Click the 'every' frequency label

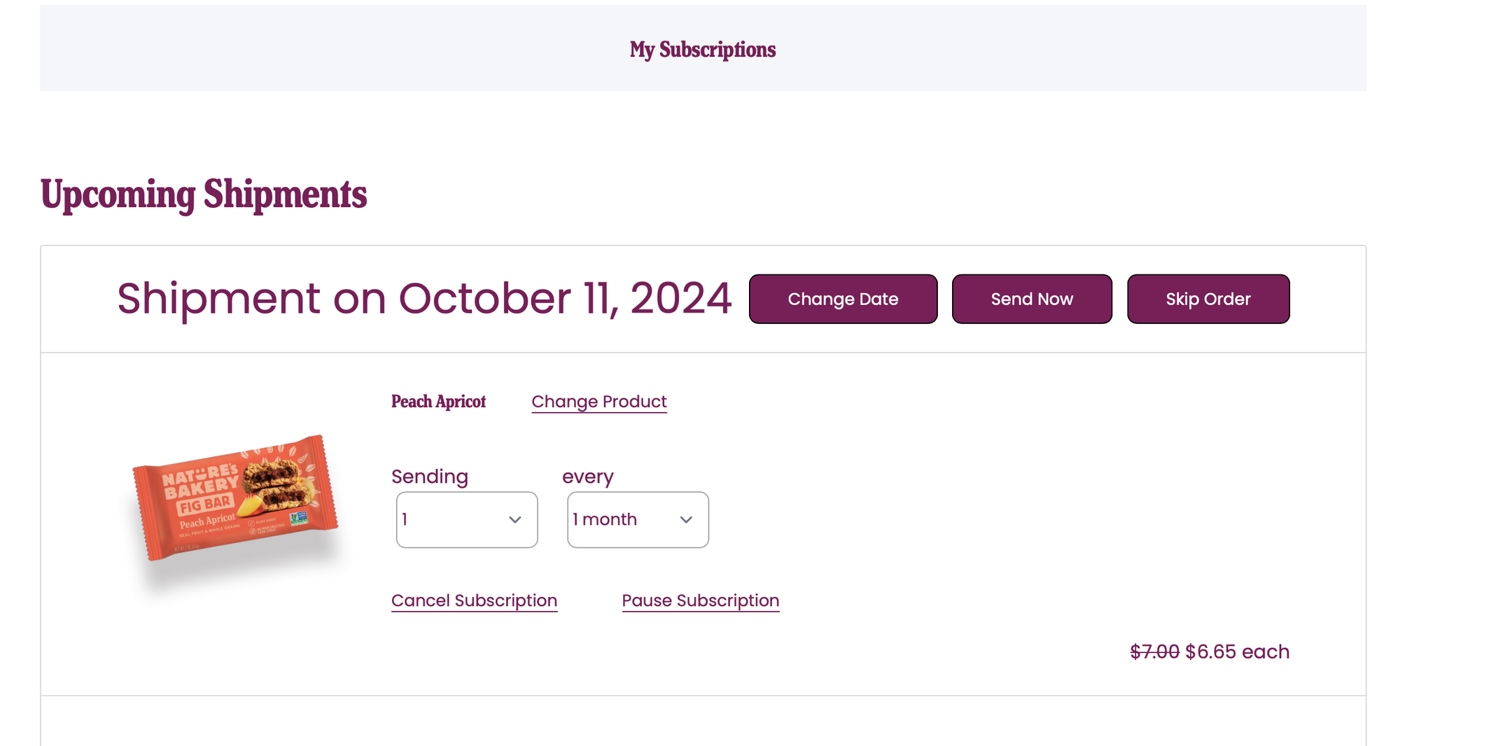tap(587, 477)
